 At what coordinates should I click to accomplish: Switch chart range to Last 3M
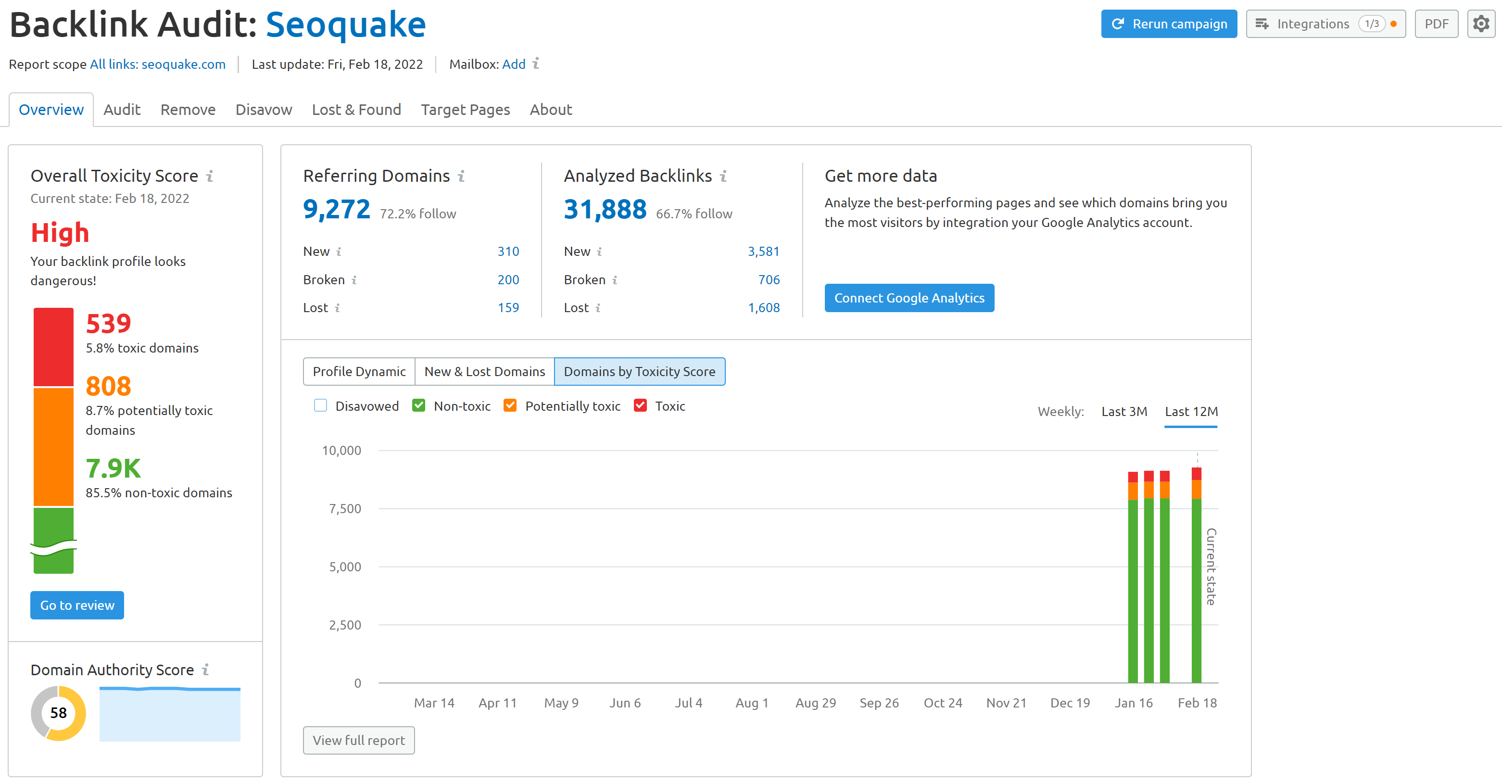click(1124, 412)
